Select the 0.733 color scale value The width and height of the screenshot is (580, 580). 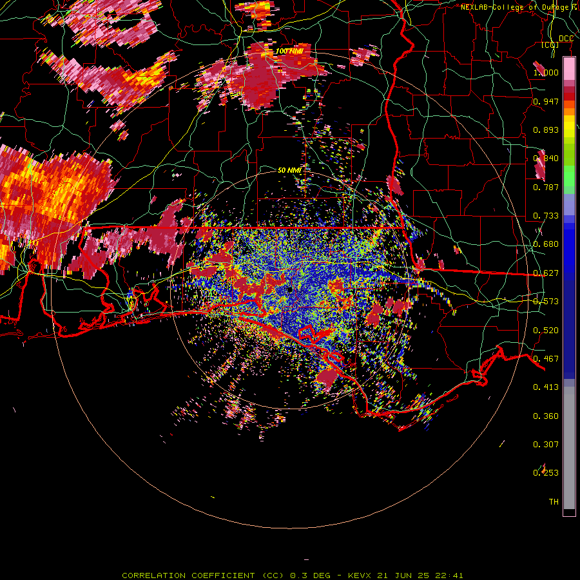pos(546,216)
